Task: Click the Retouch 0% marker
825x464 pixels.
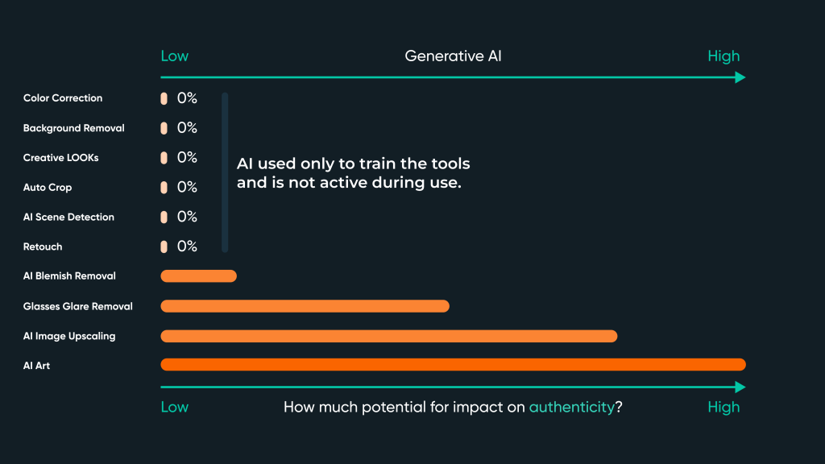Action: (x=164, y=246)
